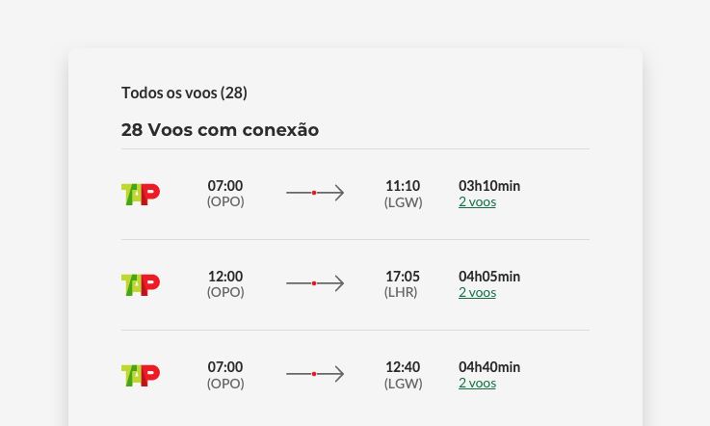Click the 12:40 (LGW) arrival time
710x426 pixels.
(x=403, y=367)
